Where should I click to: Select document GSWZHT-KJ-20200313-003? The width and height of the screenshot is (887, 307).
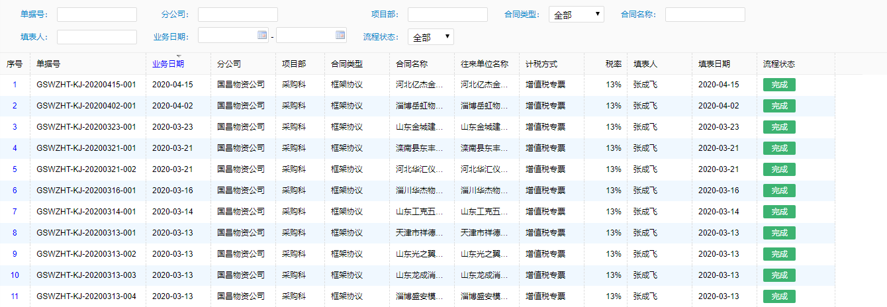click(86, 275)
